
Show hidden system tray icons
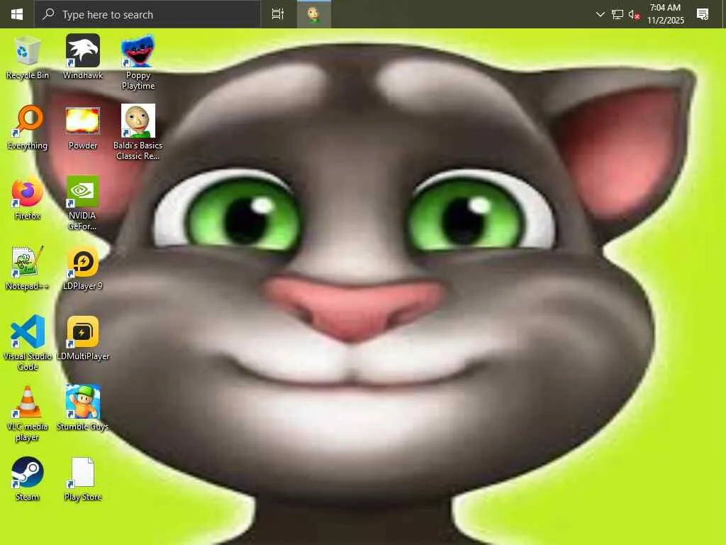(x=600, y=14)
